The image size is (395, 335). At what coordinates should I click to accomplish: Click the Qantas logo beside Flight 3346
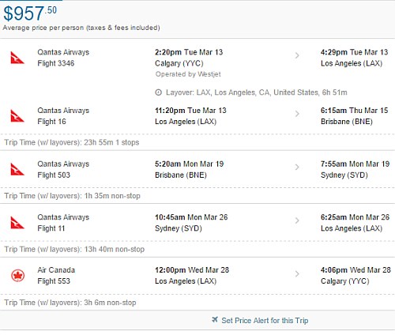[17, 58]
